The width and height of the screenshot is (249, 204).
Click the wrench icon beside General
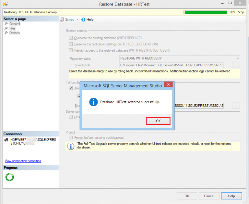tap(6, 24)
